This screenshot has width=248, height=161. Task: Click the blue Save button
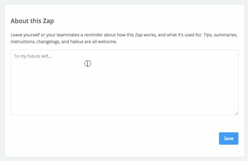coord(229,138)
